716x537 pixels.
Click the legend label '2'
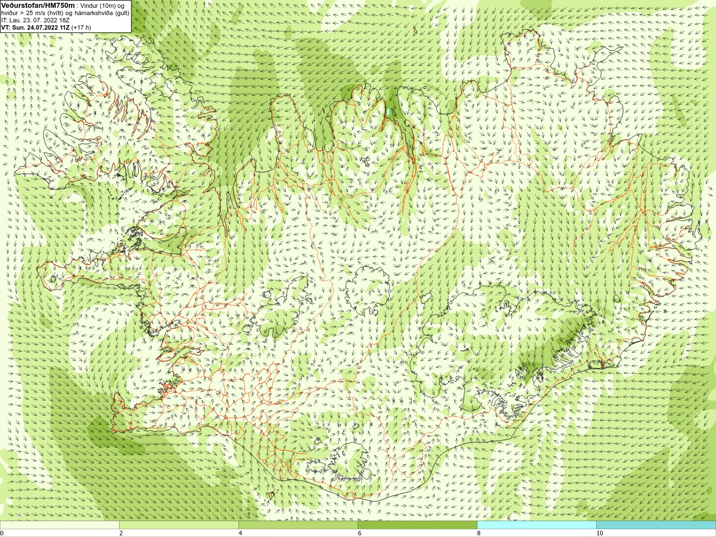121,534
